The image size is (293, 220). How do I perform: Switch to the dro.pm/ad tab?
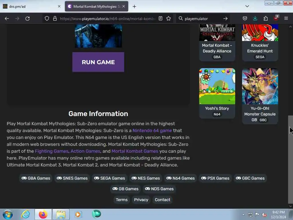pyautogui.click(x=32, y=6)
